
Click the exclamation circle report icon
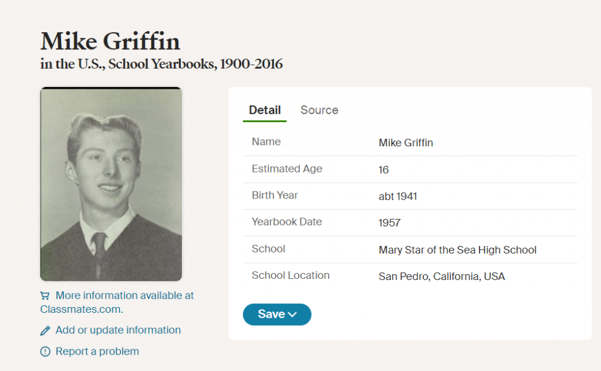45,352
